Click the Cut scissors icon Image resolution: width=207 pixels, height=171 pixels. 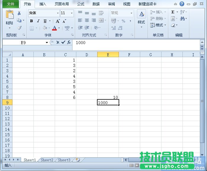tap(19, 13)
